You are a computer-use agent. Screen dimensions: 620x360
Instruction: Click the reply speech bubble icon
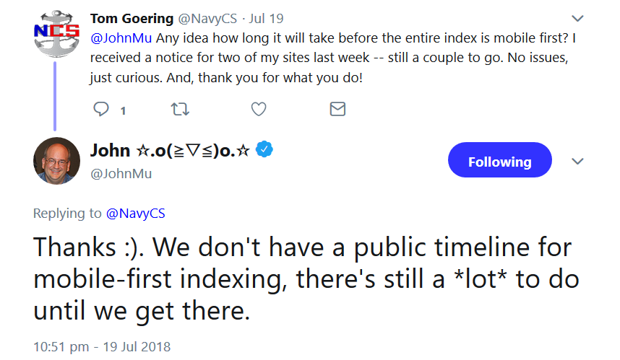pyautogui.click(x=102, y=109)
